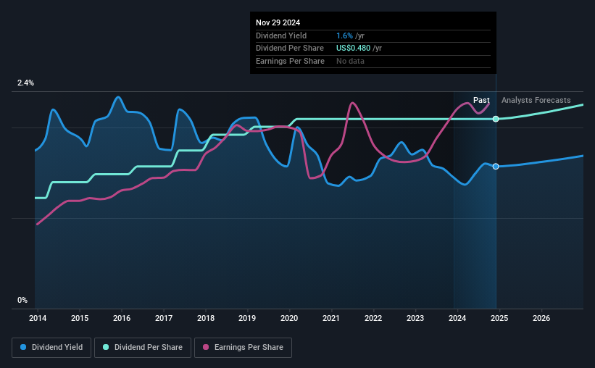The height and width of the screenshot is (368, 595).
Task: Click the teal Dividend Per Share legend dot
Action: click(x=106, y=347)
